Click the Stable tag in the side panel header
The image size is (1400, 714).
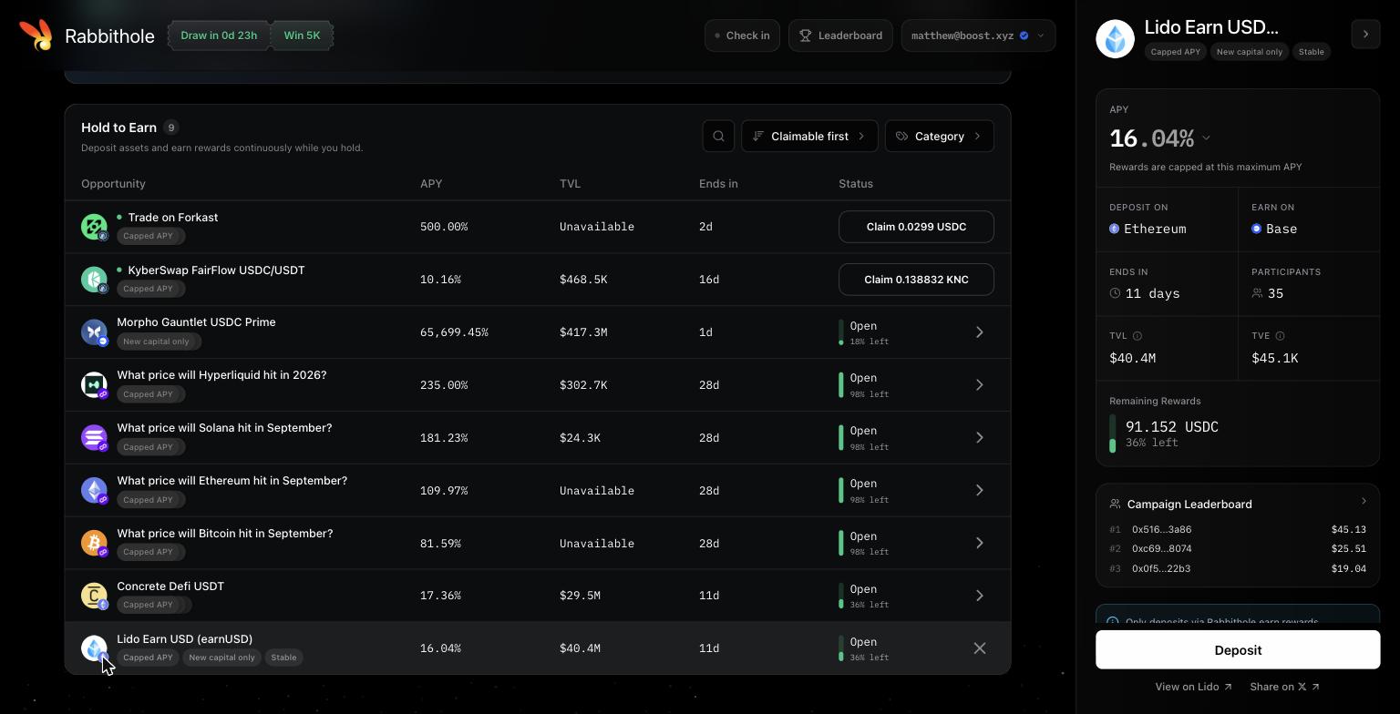[1312, 52]
